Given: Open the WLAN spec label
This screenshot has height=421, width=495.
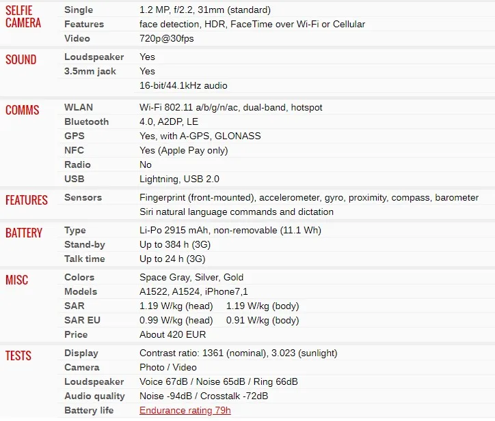Looking at the screenshot, I should point(79,107).
